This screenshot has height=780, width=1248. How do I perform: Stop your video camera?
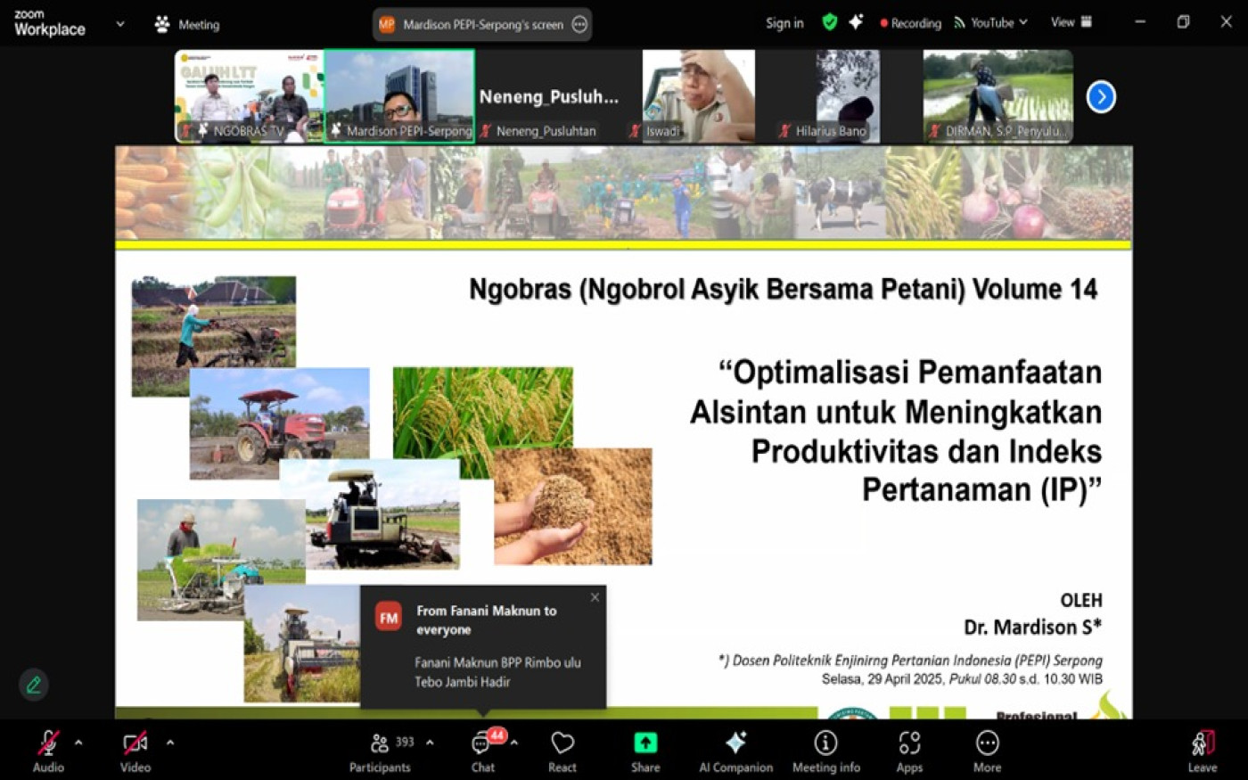pyautogui.click(x=135, y=750)
